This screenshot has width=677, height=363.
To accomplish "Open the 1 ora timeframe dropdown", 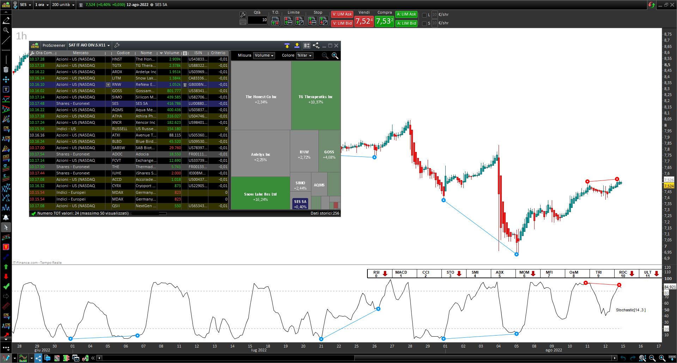I will click(42, 5).
